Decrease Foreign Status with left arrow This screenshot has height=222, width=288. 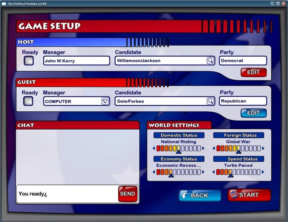[x=214, y=148]
